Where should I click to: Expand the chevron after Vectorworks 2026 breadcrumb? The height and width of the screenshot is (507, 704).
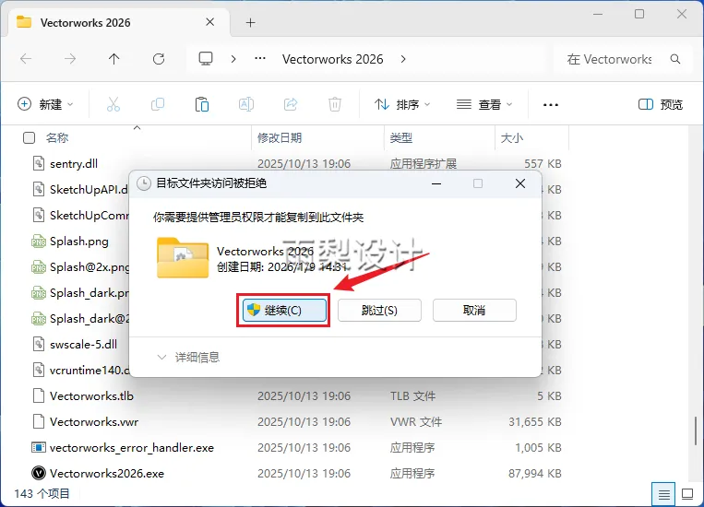pos(403,59)
